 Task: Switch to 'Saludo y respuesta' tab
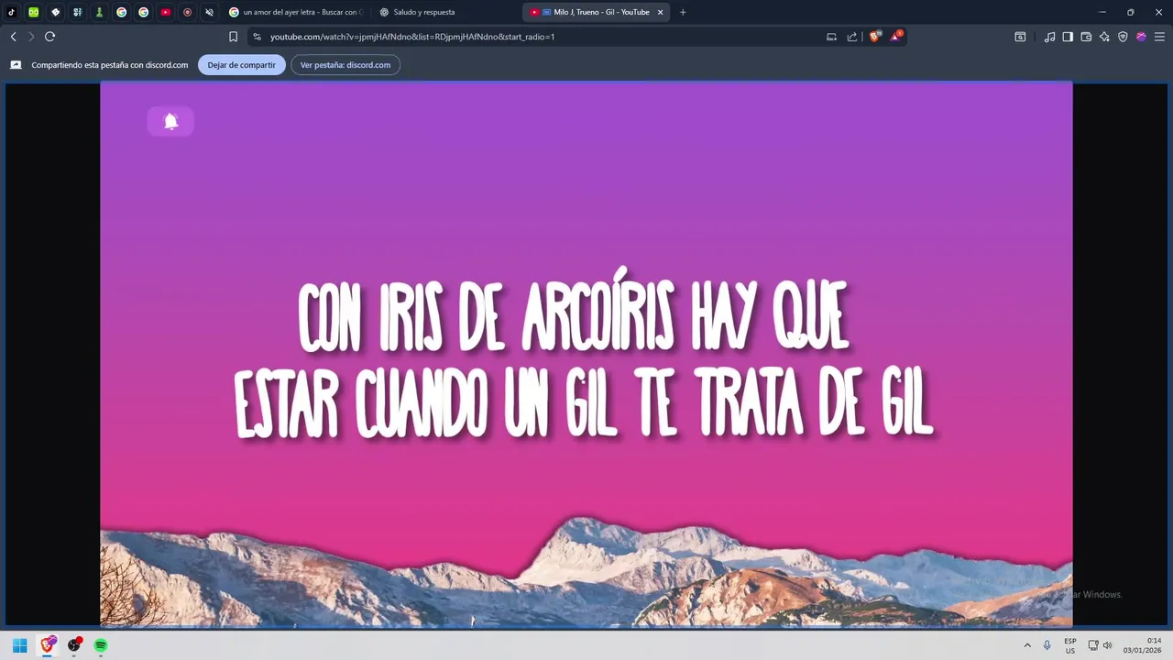tap(444, 12)
